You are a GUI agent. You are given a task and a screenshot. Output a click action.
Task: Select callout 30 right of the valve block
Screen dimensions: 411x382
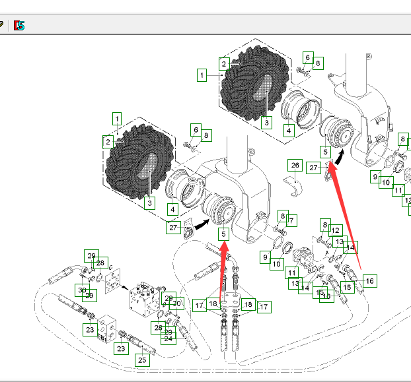click(x=176, y=303)
